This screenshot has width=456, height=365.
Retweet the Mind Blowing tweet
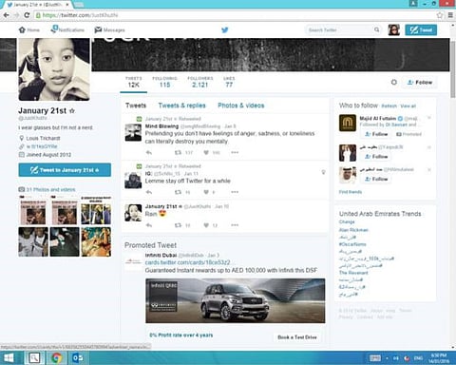[x=178, y=153]
